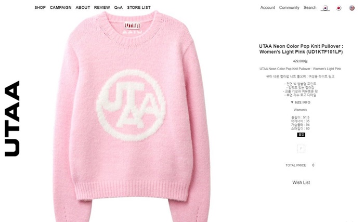
Task: Click the black sold-out badge
Action: [x=301, y=135]
